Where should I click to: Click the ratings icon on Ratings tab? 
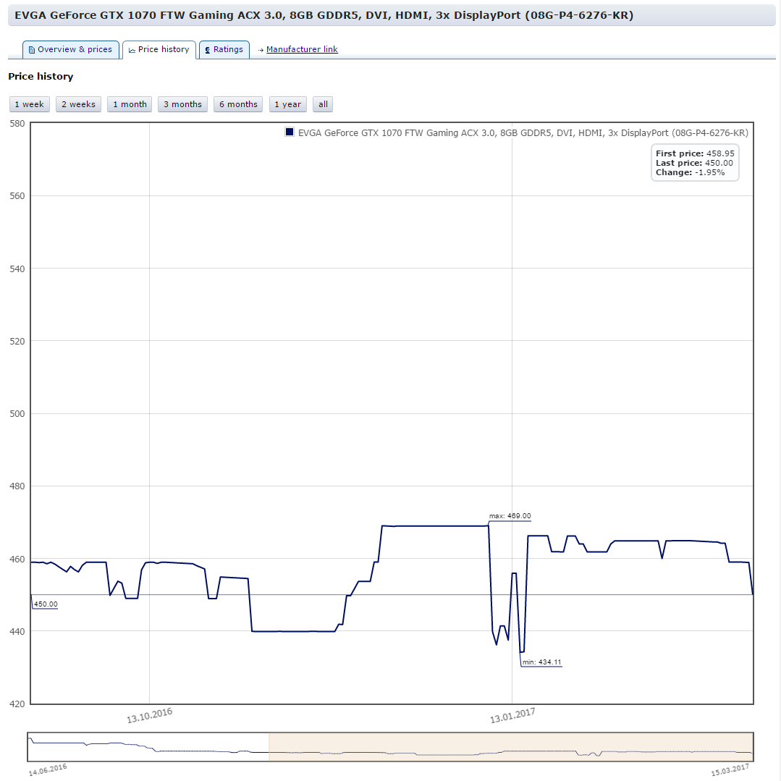(x=208, y=51)
